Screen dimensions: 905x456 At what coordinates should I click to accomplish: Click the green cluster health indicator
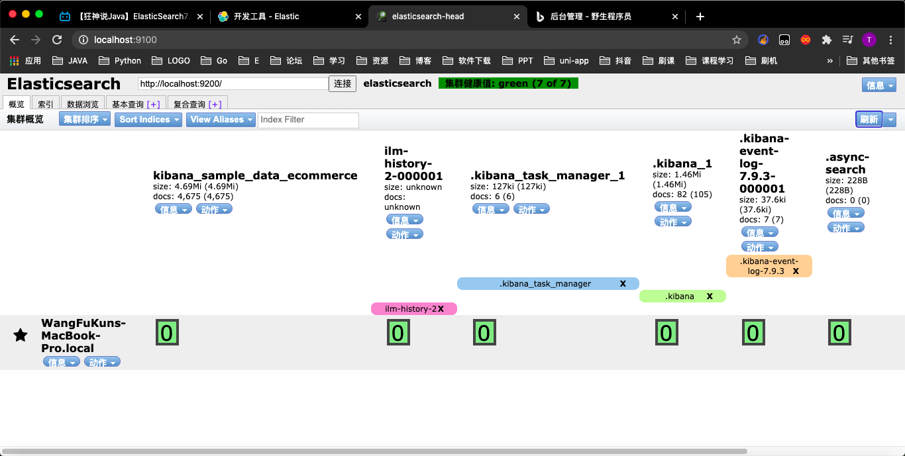click(x=508, y=83)
